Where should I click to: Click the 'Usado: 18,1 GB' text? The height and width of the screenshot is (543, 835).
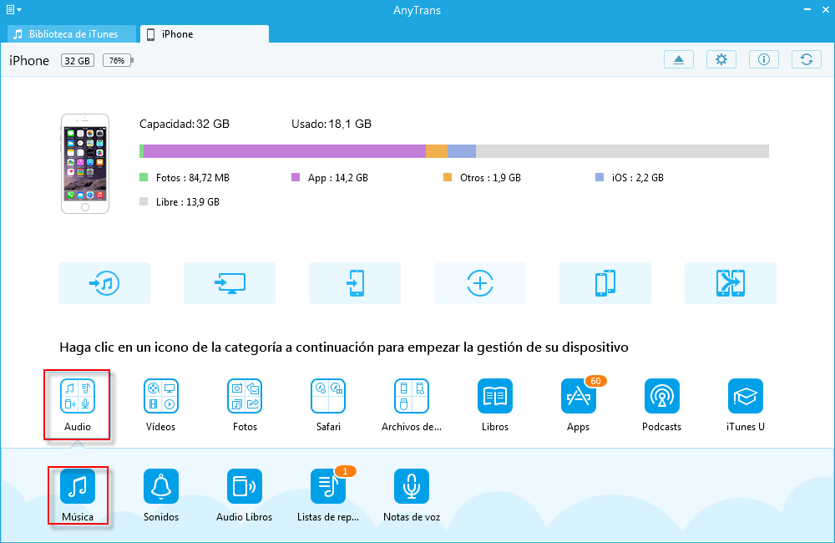331,124
